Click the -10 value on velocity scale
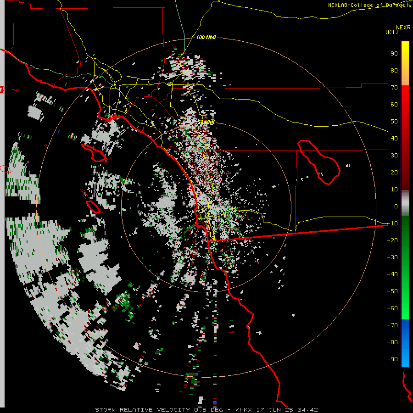Viewport: 413px width, 413px height. (x=392, y=223)
